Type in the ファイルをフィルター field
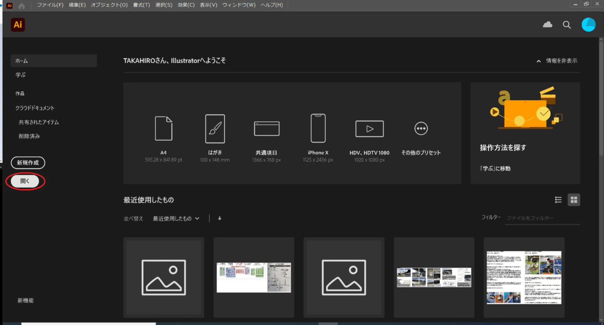604x325 pixels. (542, 218)
